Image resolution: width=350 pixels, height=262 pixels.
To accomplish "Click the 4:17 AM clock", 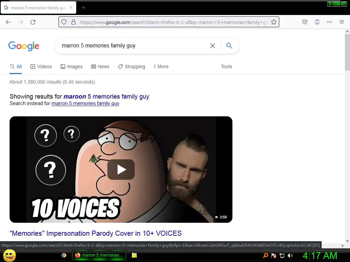I will pos(320,256).
